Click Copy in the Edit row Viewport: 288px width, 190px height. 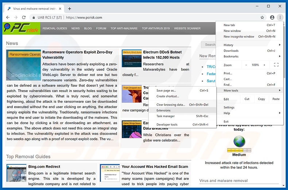pos(261,99)
